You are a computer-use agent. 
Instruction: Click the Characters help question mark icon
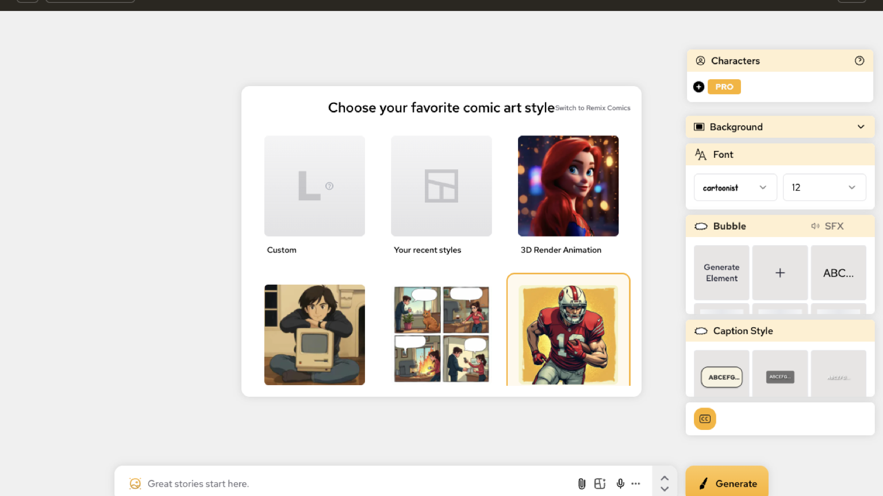click(x=859, y=61)
